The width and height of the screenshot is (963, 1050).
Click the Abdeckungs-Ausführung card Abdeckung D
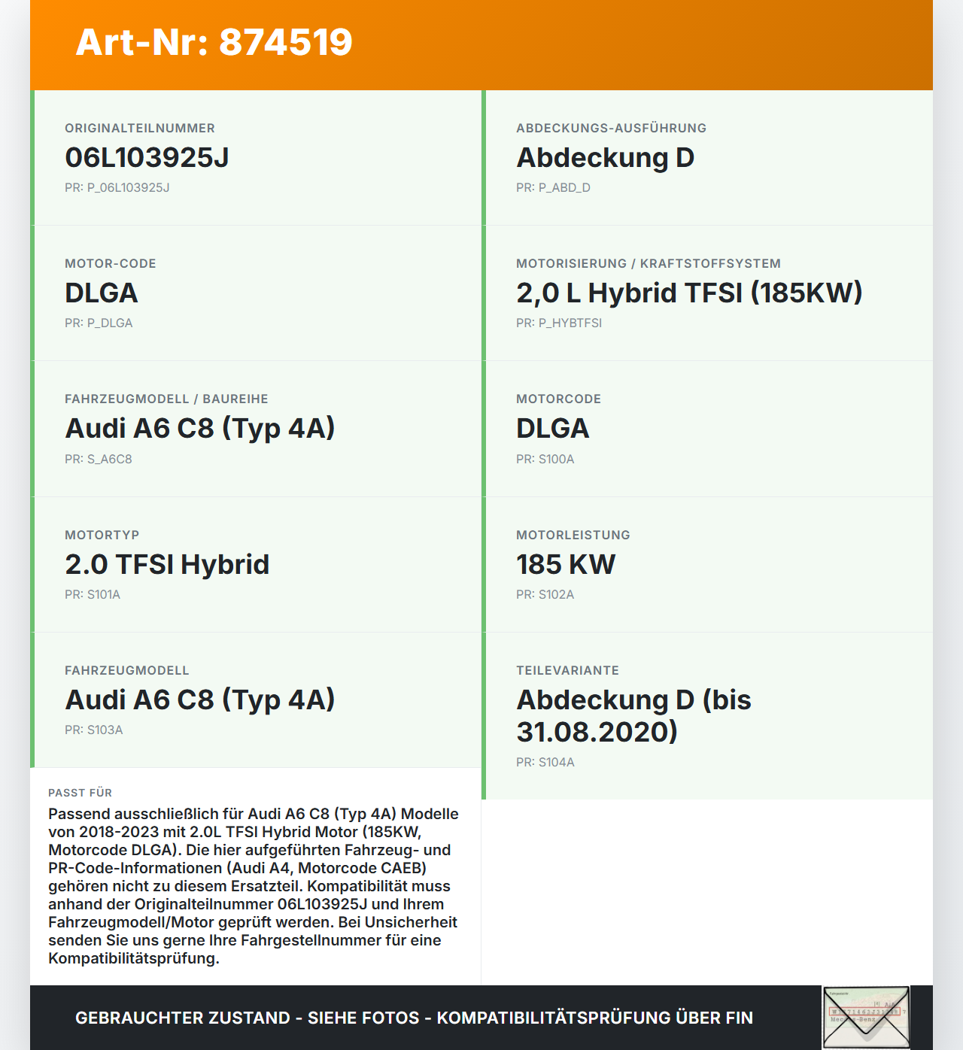[707, 158]
